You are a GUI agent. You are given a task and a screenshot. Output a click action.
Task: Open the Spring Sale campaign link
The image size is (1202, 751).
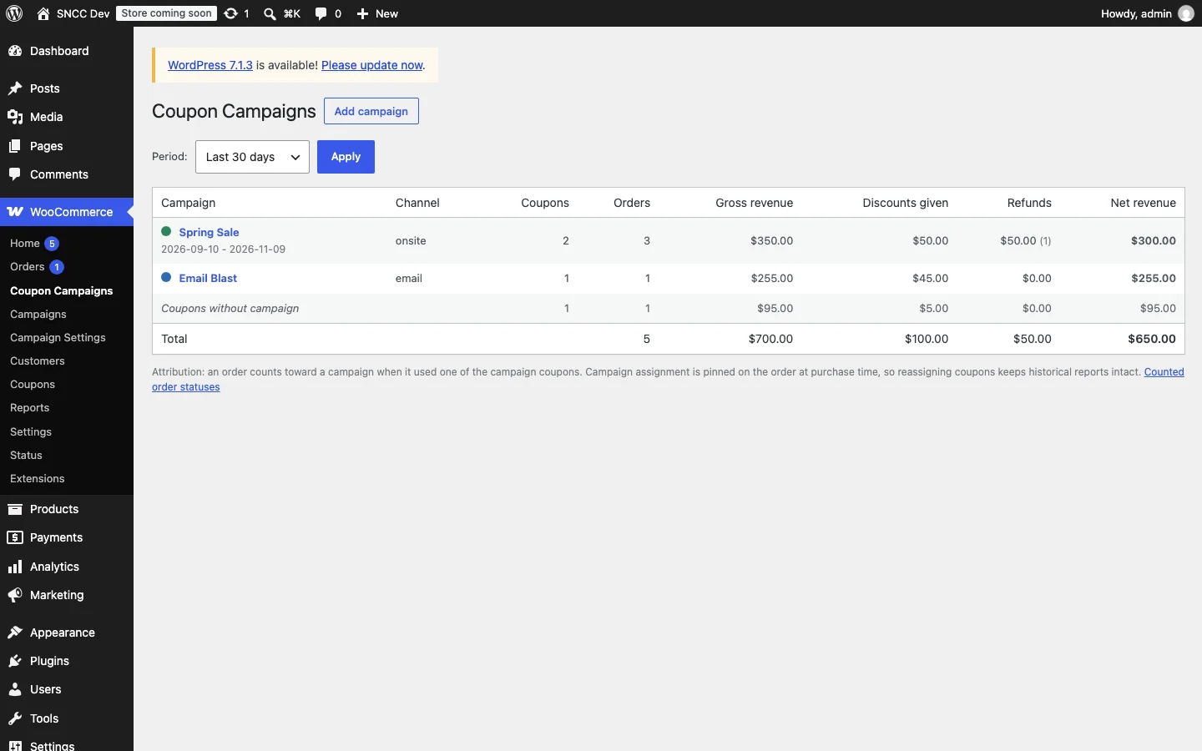pyautogui.click(x=209, y=232)
